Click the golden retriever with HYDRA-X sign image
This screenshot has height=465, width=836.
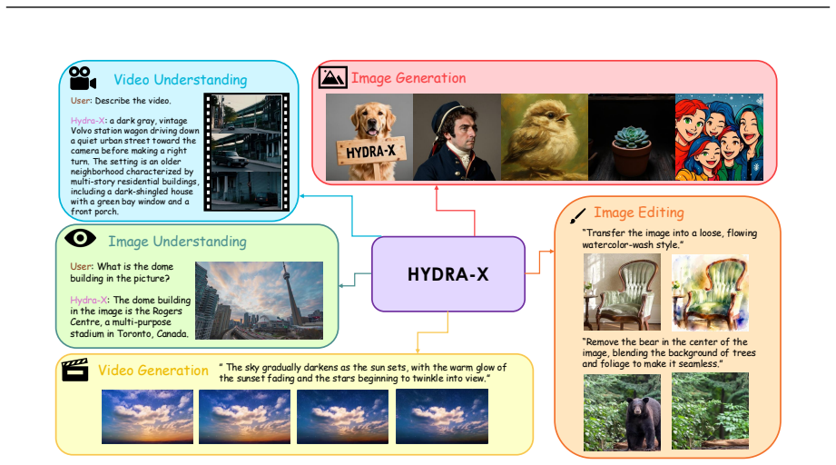click(369, 137)
